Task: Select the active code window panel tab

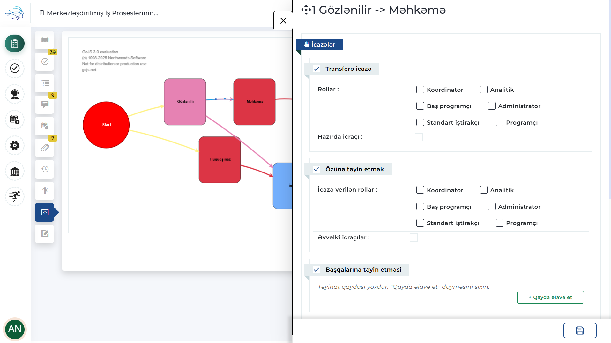Action: click(44, 212)
